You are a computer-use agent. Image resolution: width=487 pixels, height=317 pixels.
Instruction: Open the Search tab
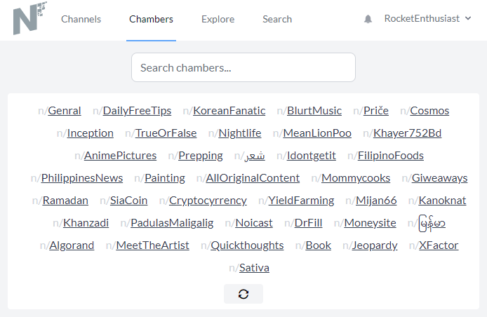(x=277, y=19)
